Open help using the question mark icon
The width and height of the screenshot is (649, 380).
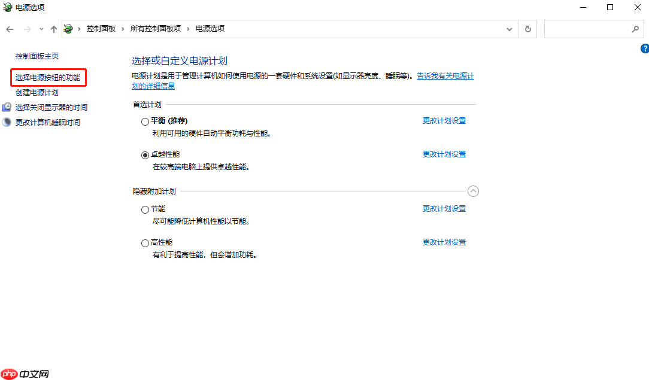point(645,48)
